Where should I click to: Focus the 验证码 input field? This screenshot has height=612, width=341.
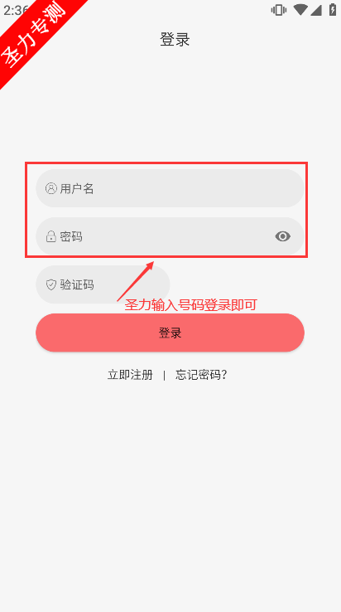click(x=103, y=284)
